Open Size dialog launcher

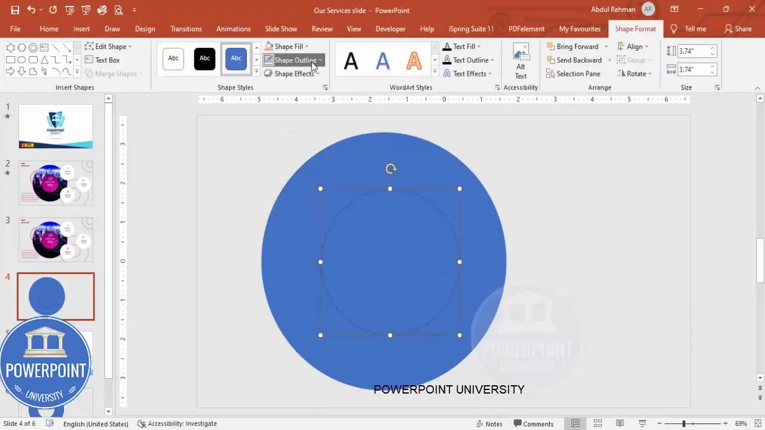tap(717, 88)
